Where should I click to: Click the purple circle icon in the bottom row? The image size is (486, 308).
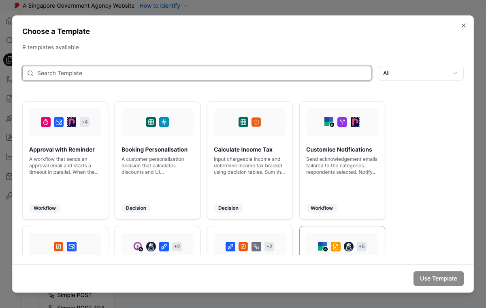[x=138, y=247]
